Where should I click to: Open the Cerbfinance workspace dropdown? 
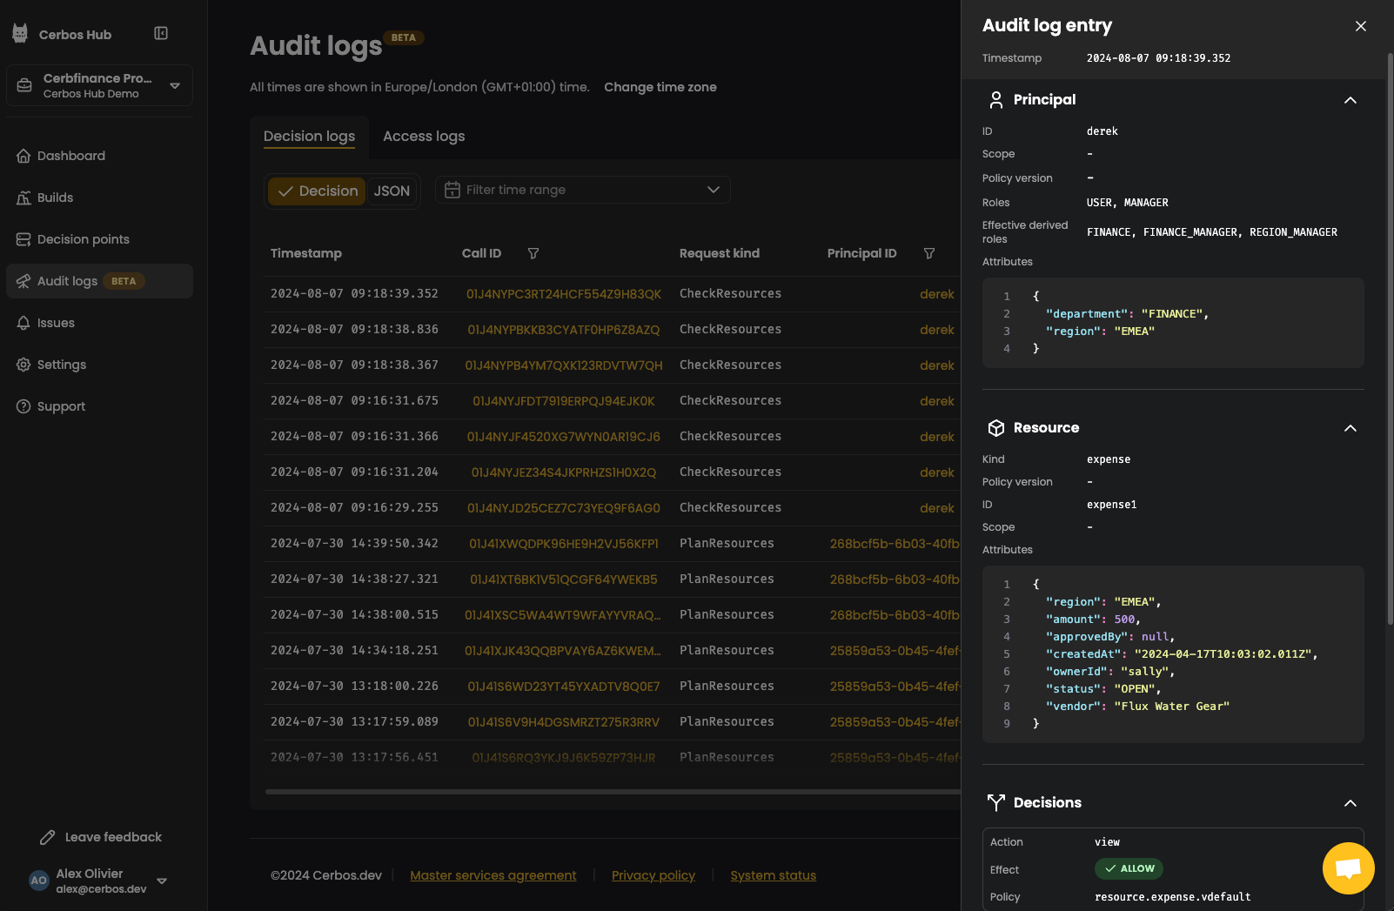pyautogui.click(x=99, y=85)
